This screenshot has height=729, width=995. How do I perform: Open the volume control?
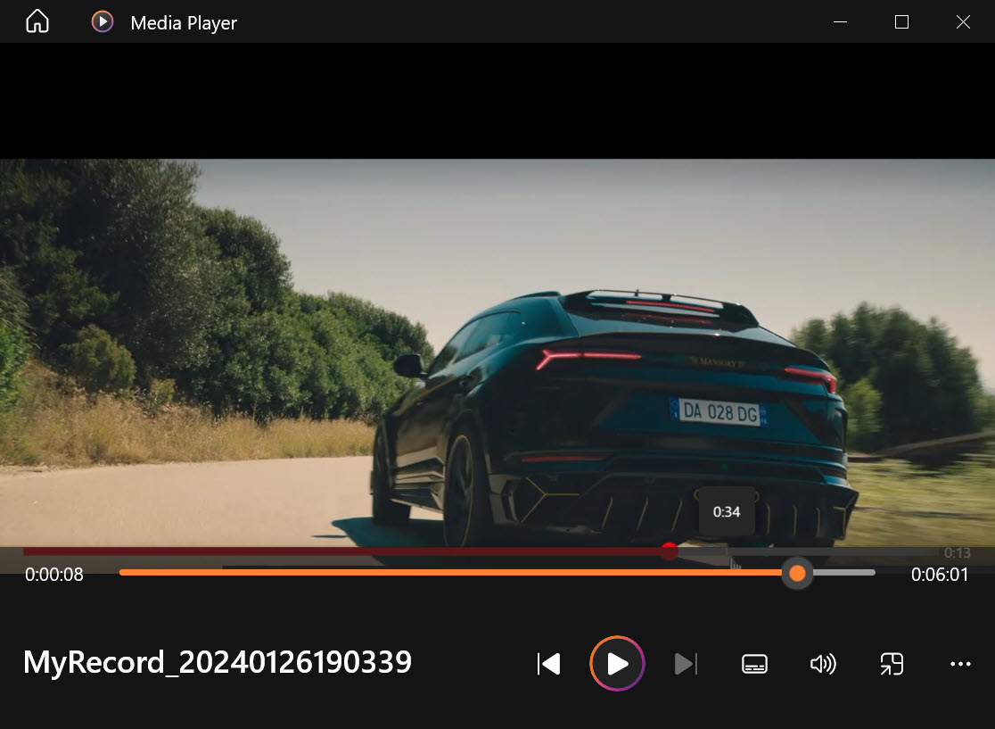[x=822, y=664]
